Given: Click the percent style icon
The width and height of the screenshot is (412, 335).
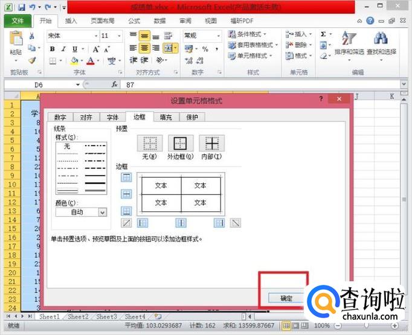Looking at the screenshot, I should pos(205,49).
